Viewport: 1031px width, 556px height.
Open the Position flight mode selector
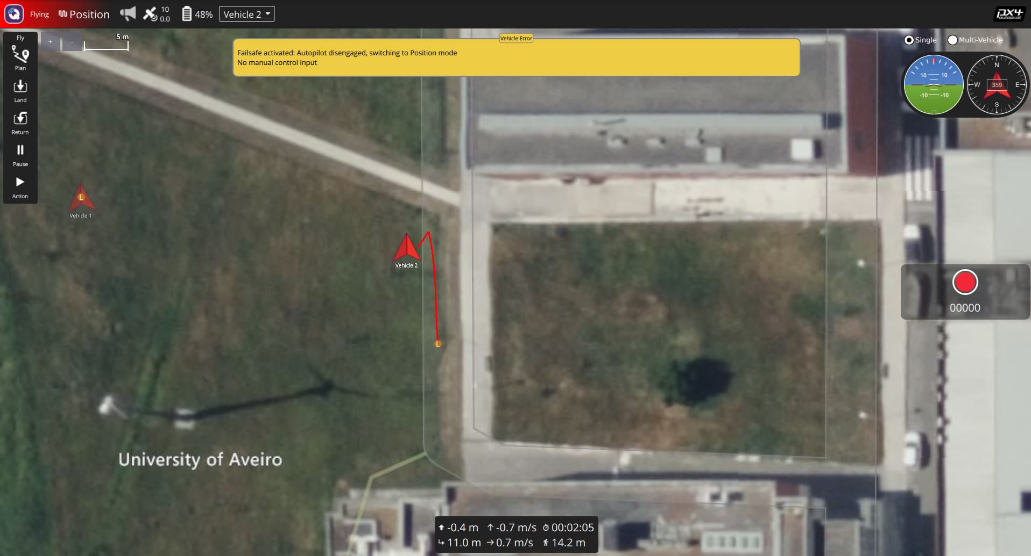[84, 14]
